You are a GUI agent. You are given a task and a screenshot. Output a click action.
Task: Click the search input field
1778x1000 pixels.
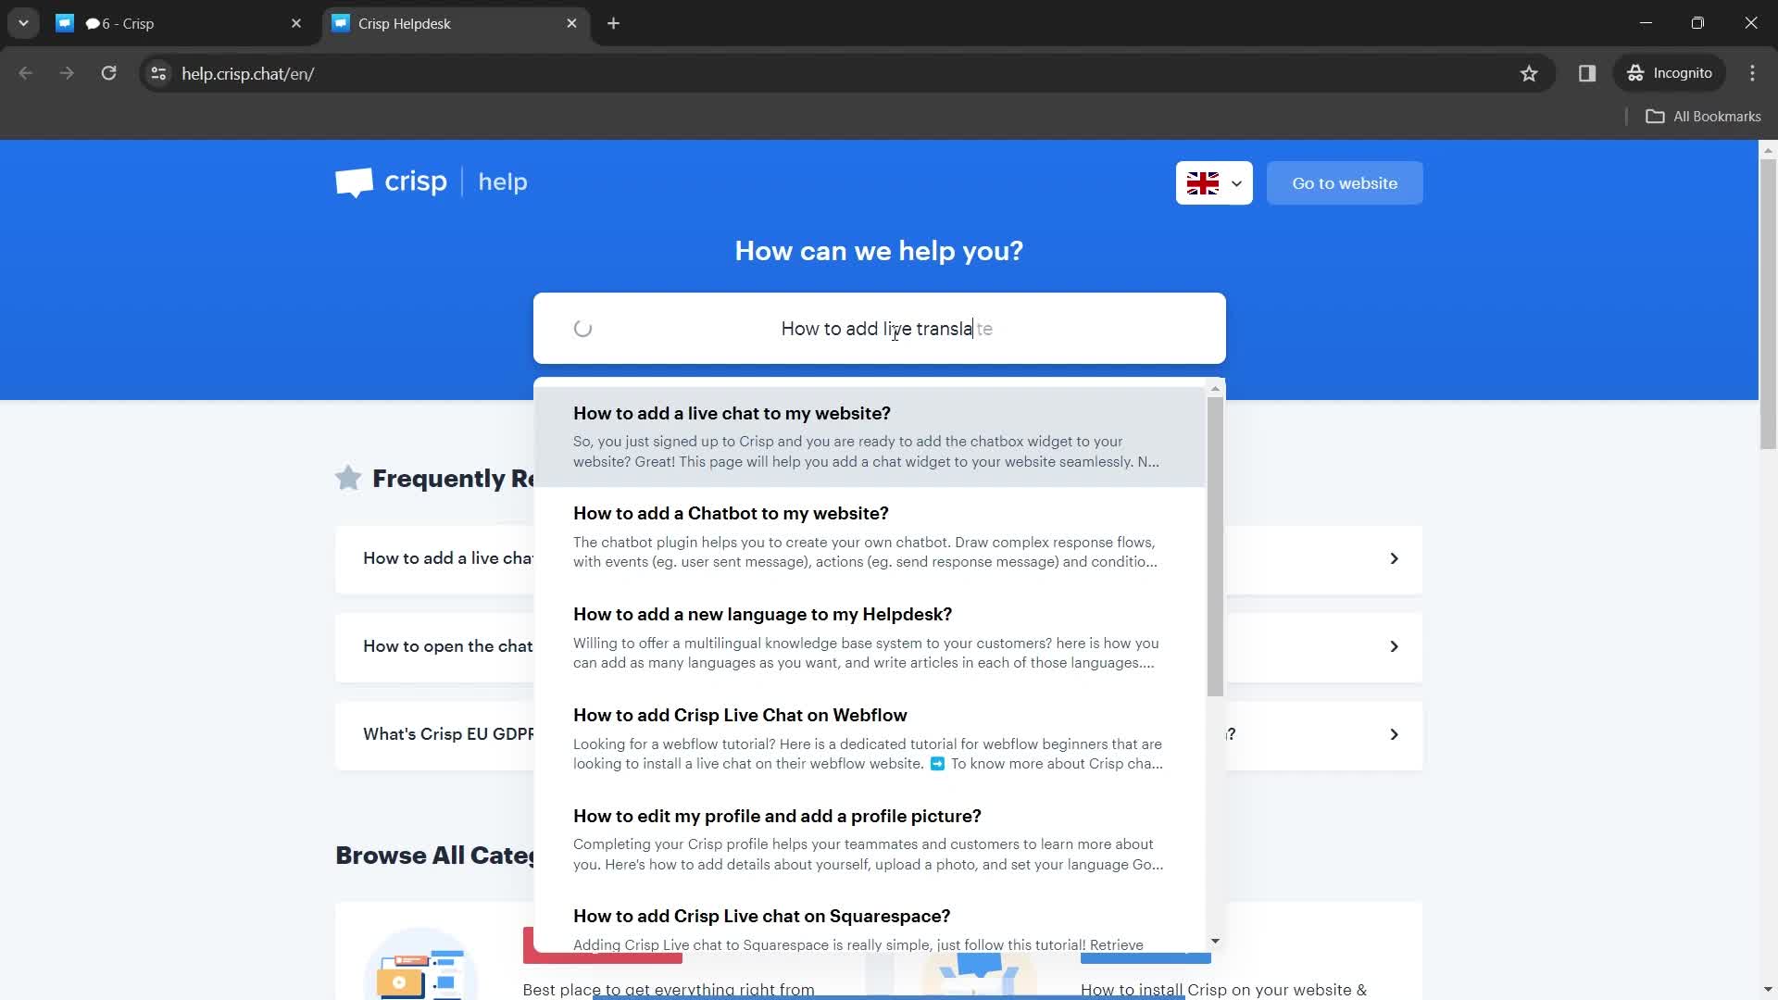point(880,329)
